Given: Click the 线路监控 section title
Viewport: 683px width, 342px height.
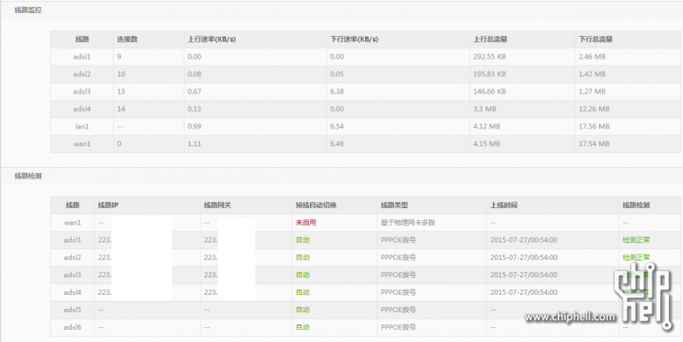Looking at the screenshot, I should tap(28, 10).
